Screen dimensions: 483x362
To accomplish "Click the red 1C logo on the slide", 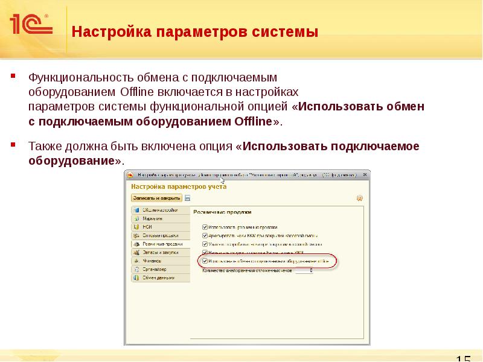I will (30, 25).
